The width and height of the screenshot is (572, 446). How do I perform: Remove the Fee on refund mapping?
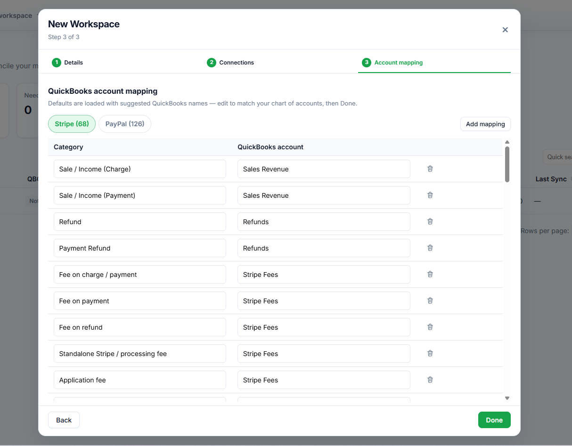(430, 327)
